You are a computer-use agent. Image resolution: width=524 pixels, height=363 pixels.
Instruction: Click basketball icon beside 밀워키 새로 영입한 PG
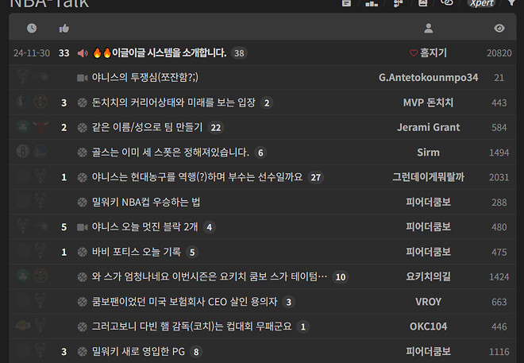[83, 352]
